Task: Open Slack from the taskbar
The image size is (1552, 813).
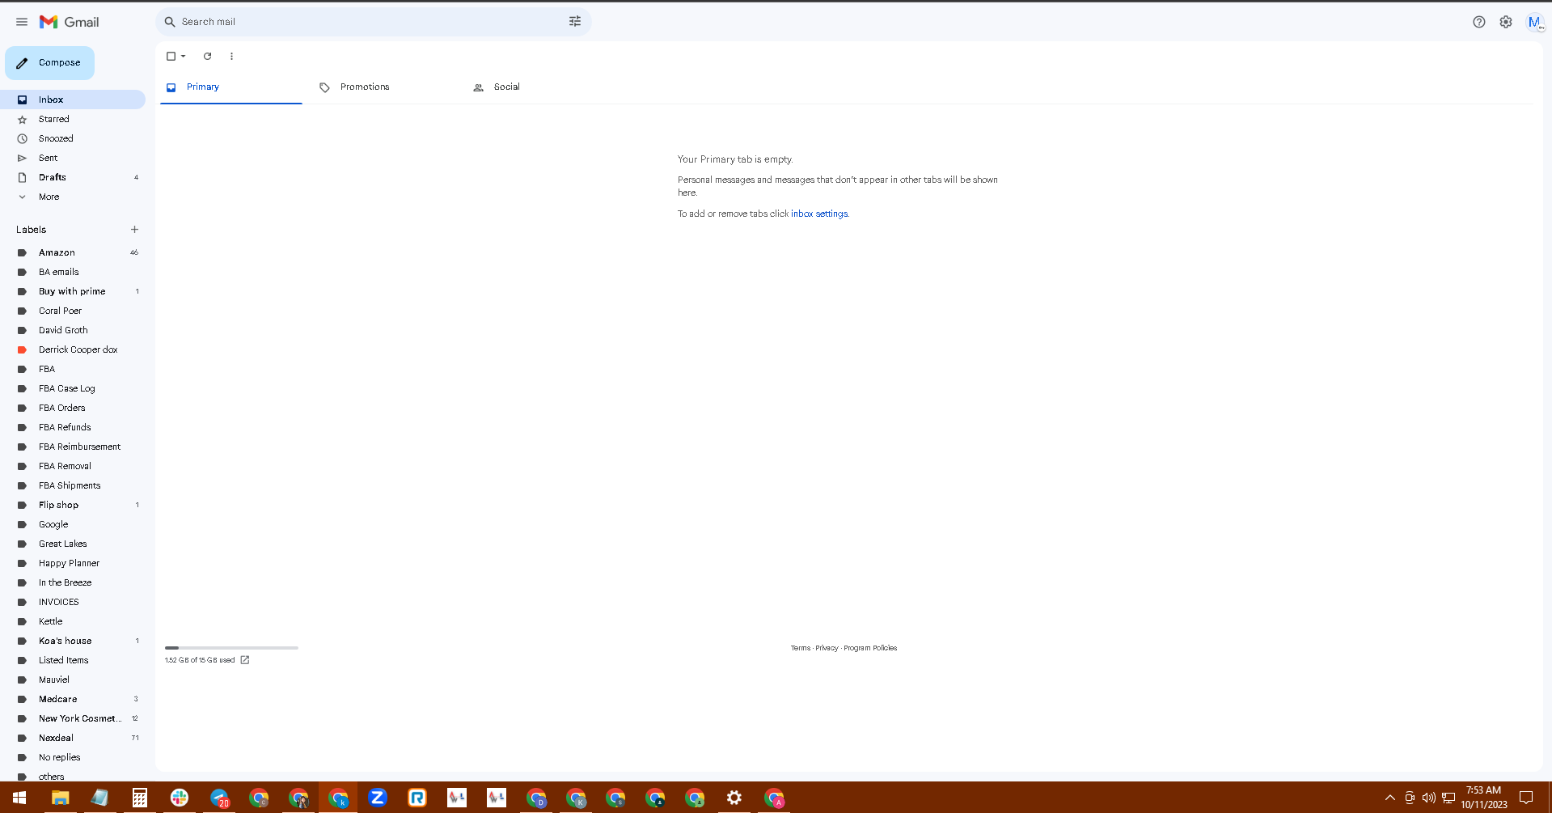Action: 180,798
